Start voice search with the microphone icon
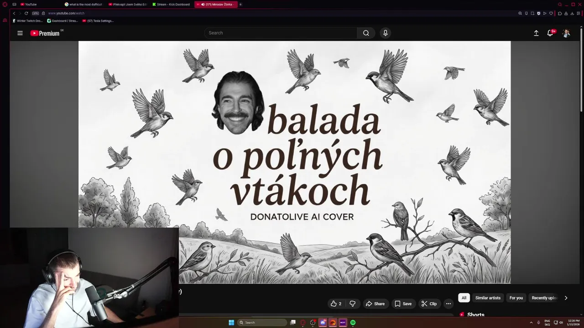The height and width of the screenshot is (328, 584). click(x=386, y=33)
